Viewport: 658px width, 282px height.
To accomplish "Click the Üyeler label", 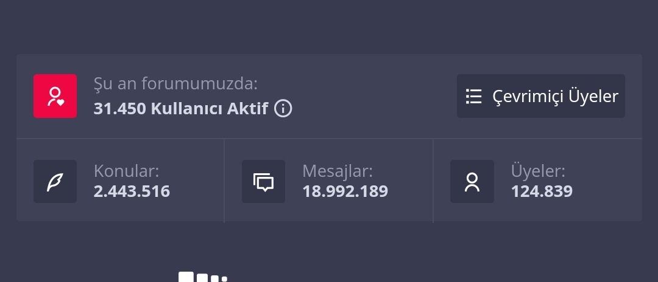I will [538, 171].
